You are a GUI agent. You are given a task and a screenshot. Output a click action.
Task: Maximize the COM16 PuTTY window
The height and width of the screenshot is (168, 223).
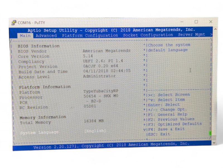(196, 22)
